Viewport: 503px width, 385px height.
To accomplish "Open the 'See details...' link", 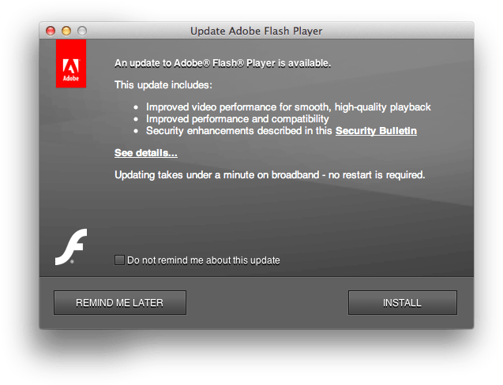I will [146, 153].
